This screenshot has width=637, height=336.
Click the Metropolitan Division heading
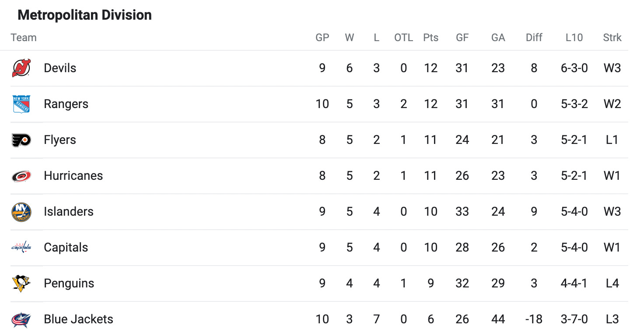tap(84, 15)
